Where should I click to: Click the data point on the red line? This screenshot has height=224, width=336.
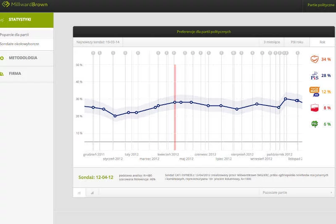(175, 102)
